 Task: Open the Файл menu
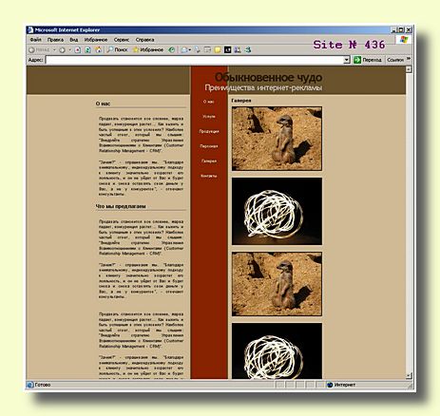pyautogui.click(x=35, y=40)
